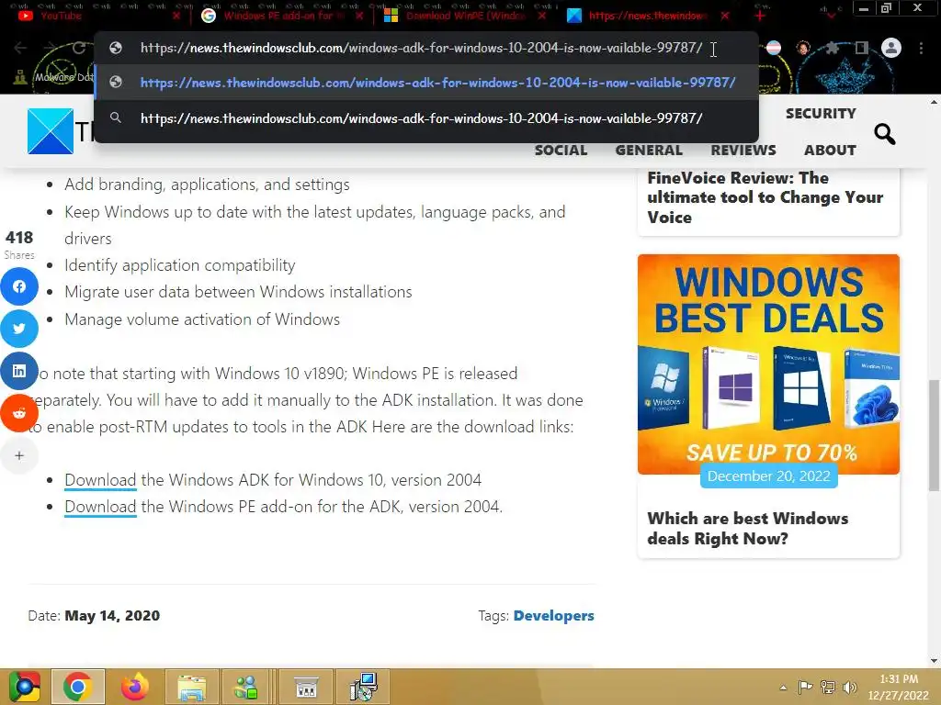Click the May 14, 2020 date text

coord(112,616)
